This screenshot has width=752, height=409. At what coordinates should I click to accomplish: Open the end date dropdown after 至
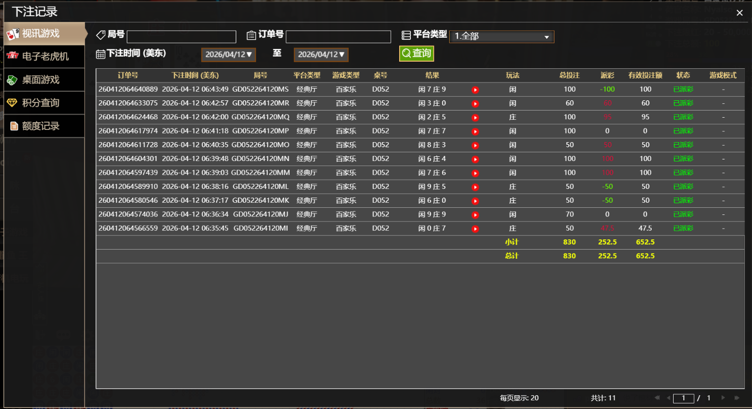(321, 54)
